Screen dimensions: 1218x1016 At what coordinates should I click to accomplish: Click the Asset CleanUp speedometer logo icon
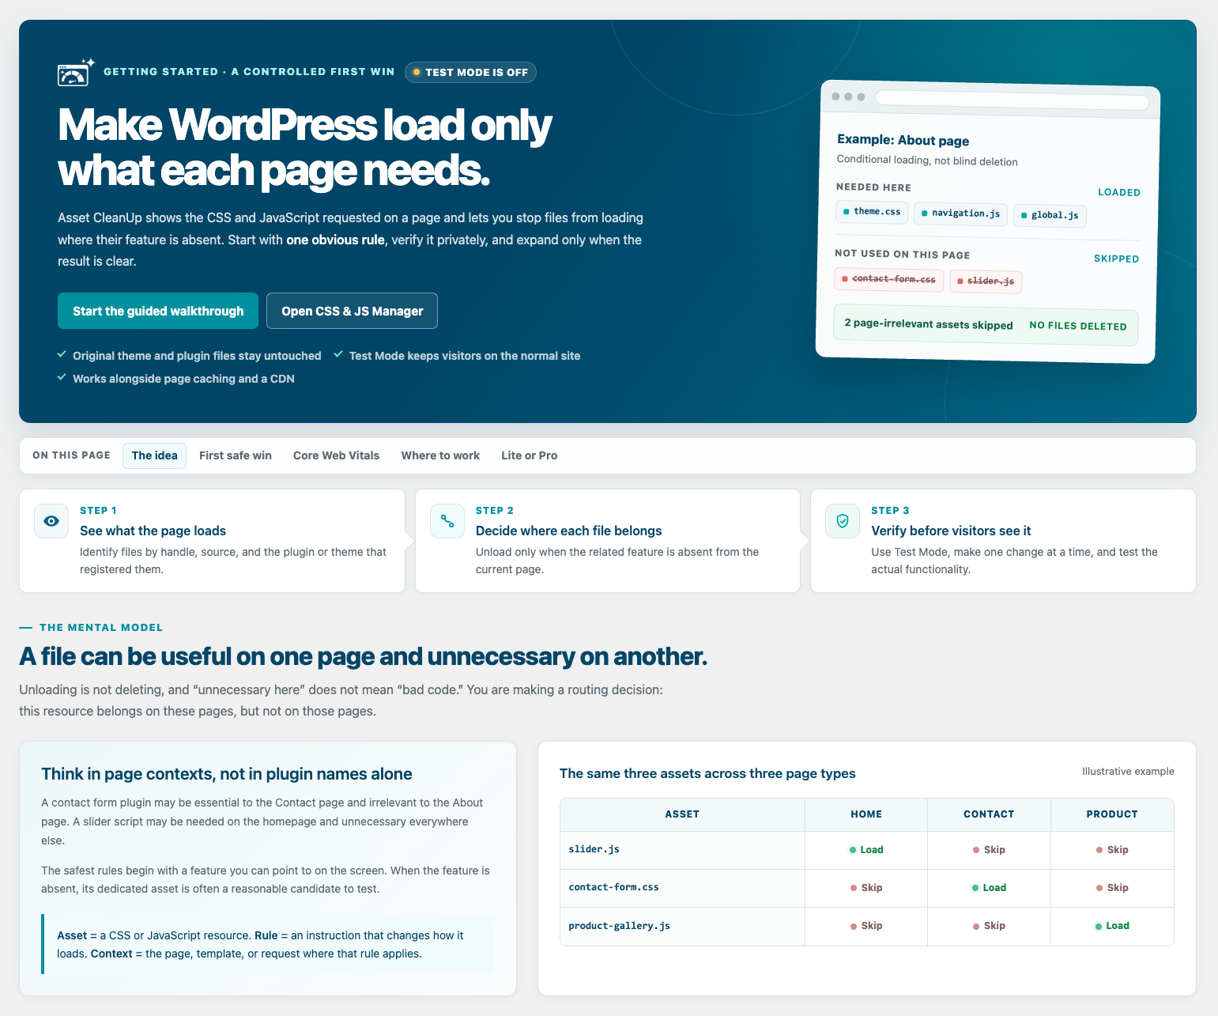(x=76, y=72)
